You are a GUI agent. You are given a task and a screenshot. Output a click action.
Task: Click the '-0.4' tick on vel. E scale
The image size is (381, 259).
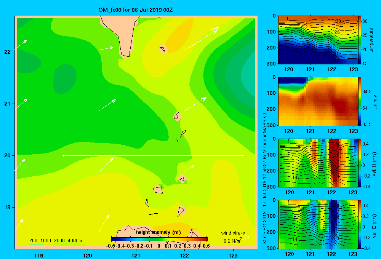pos(367,248)
